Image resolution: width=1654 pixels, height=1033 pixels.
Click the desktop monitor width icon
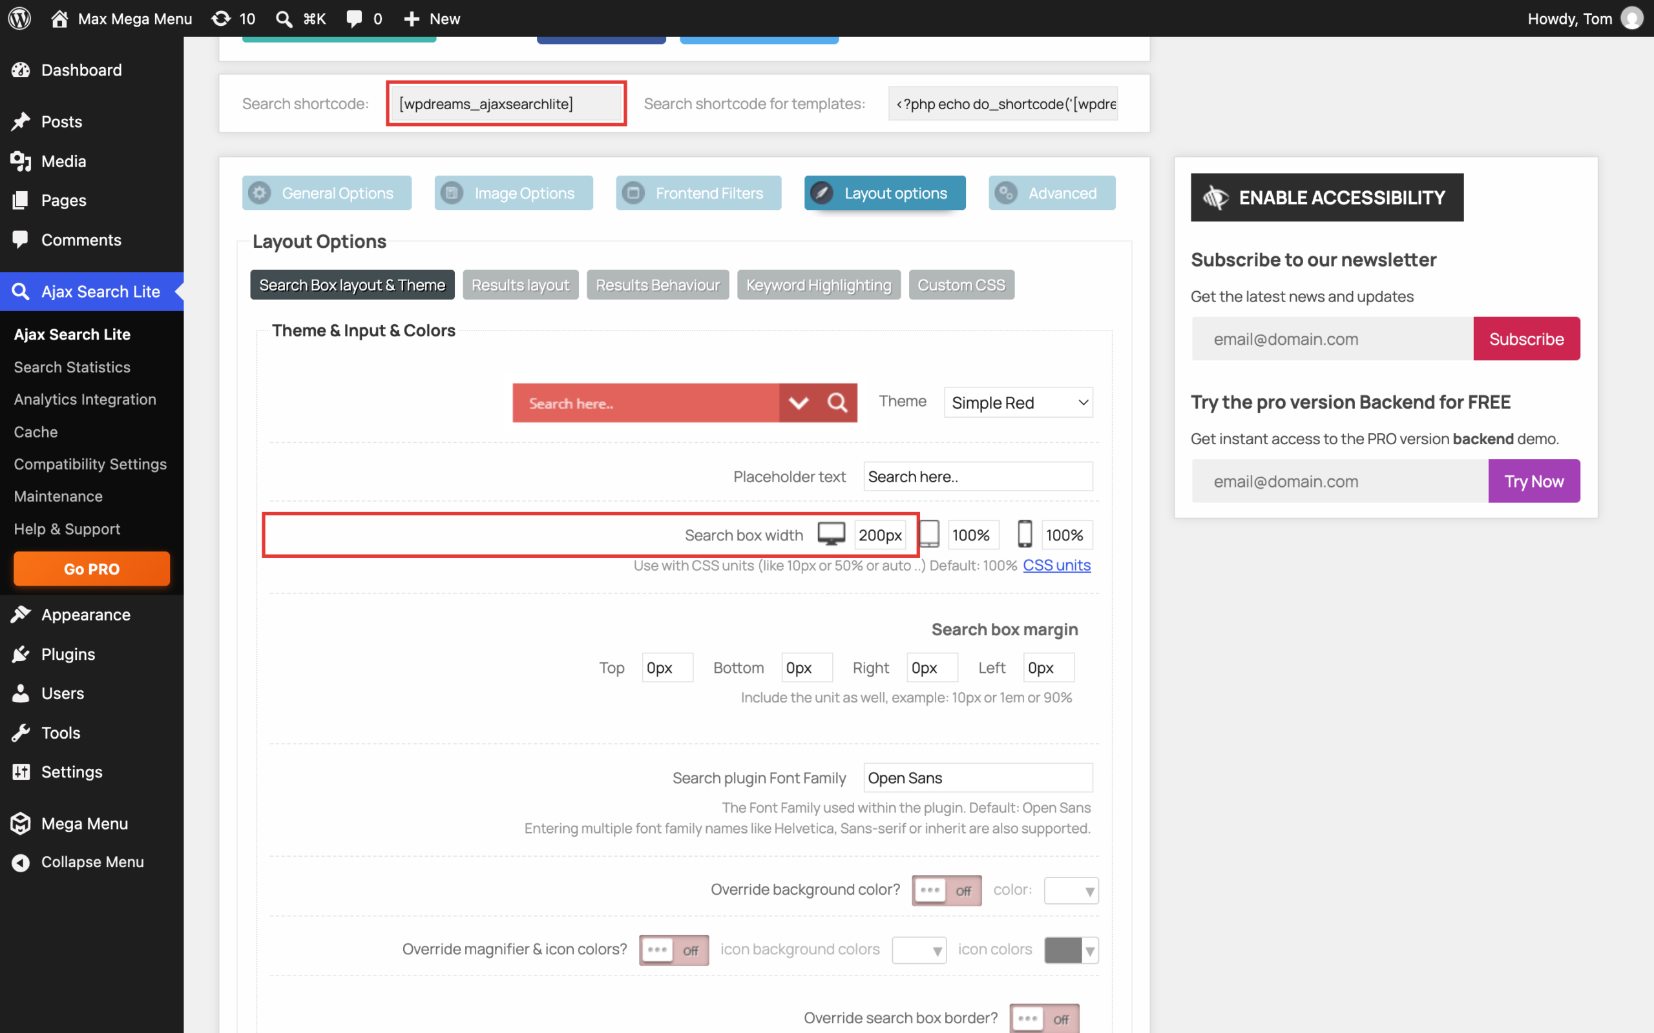tap(831, 535)
